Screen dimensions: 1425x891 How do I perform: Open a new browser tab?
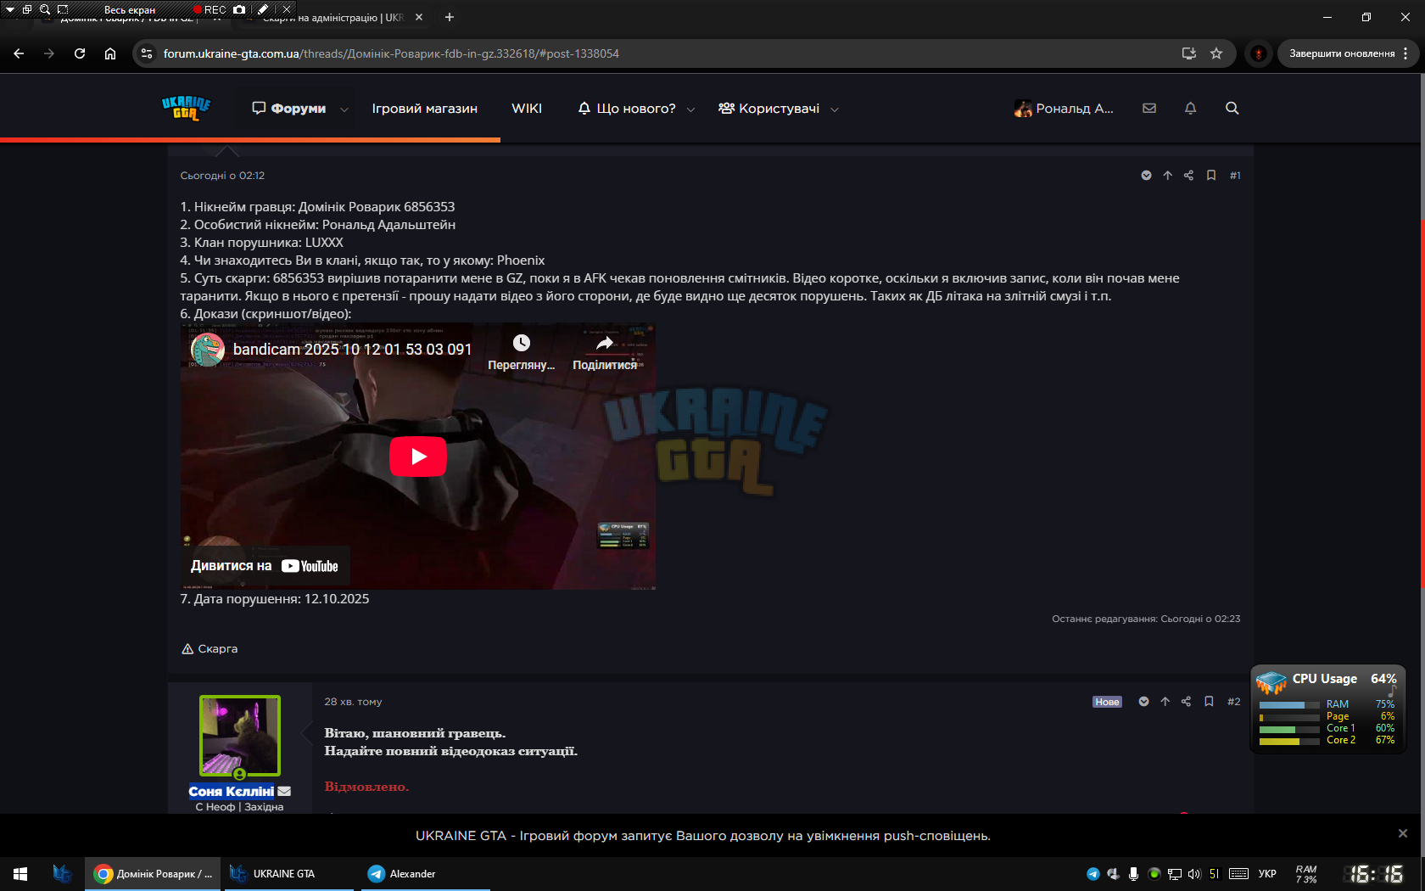point(450,17)
